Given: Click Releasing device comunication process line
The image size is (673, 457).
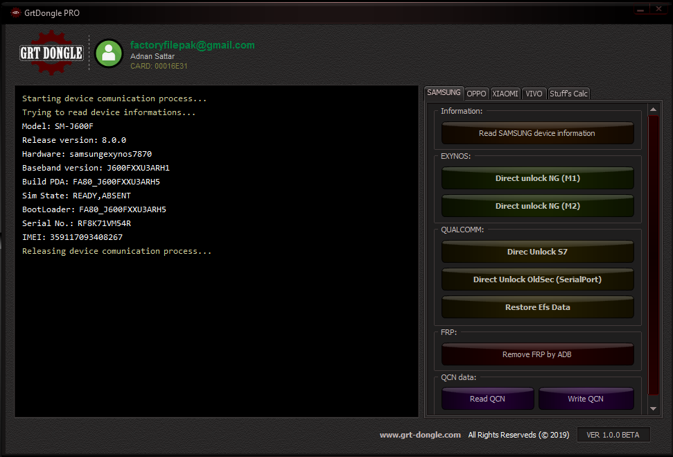Looking at the screenshot, I should [x=116, y=251].
